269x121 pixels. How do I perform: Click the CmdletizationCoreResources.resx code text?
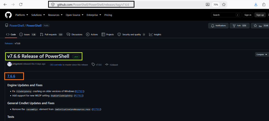point(72,109)
